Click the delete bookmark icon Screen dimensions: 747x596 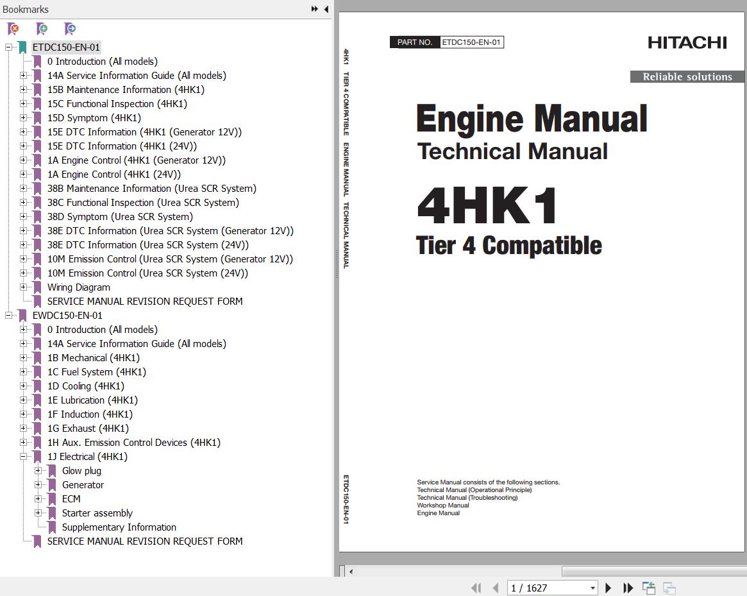pyautogui.click(x=13, y=29)
